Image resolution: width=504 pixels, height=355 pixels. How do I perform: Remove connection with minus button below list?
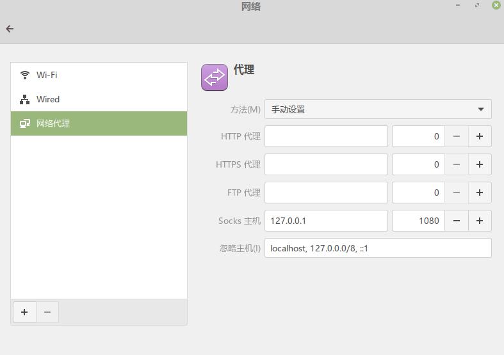[47, 312]
